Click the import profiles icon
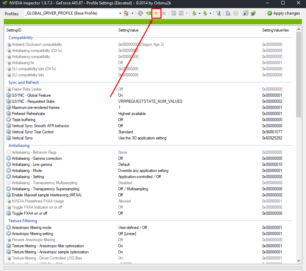This screenshot has height=271, width=306. pyautogui.click(x=205, y=13)
